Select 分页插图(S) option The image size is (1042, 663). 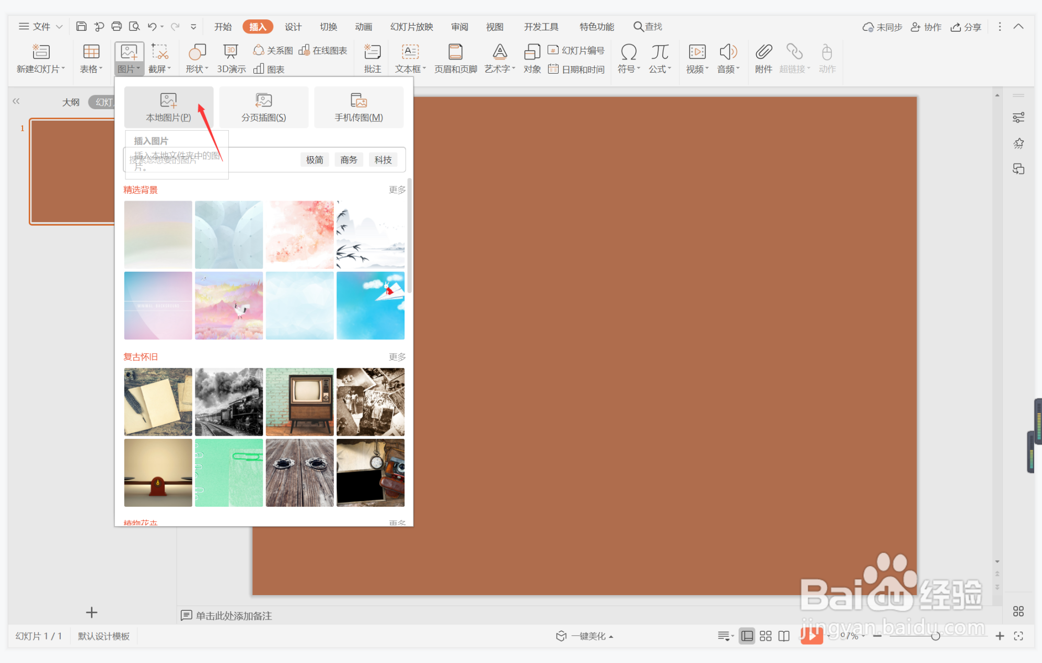click(263, 107)
